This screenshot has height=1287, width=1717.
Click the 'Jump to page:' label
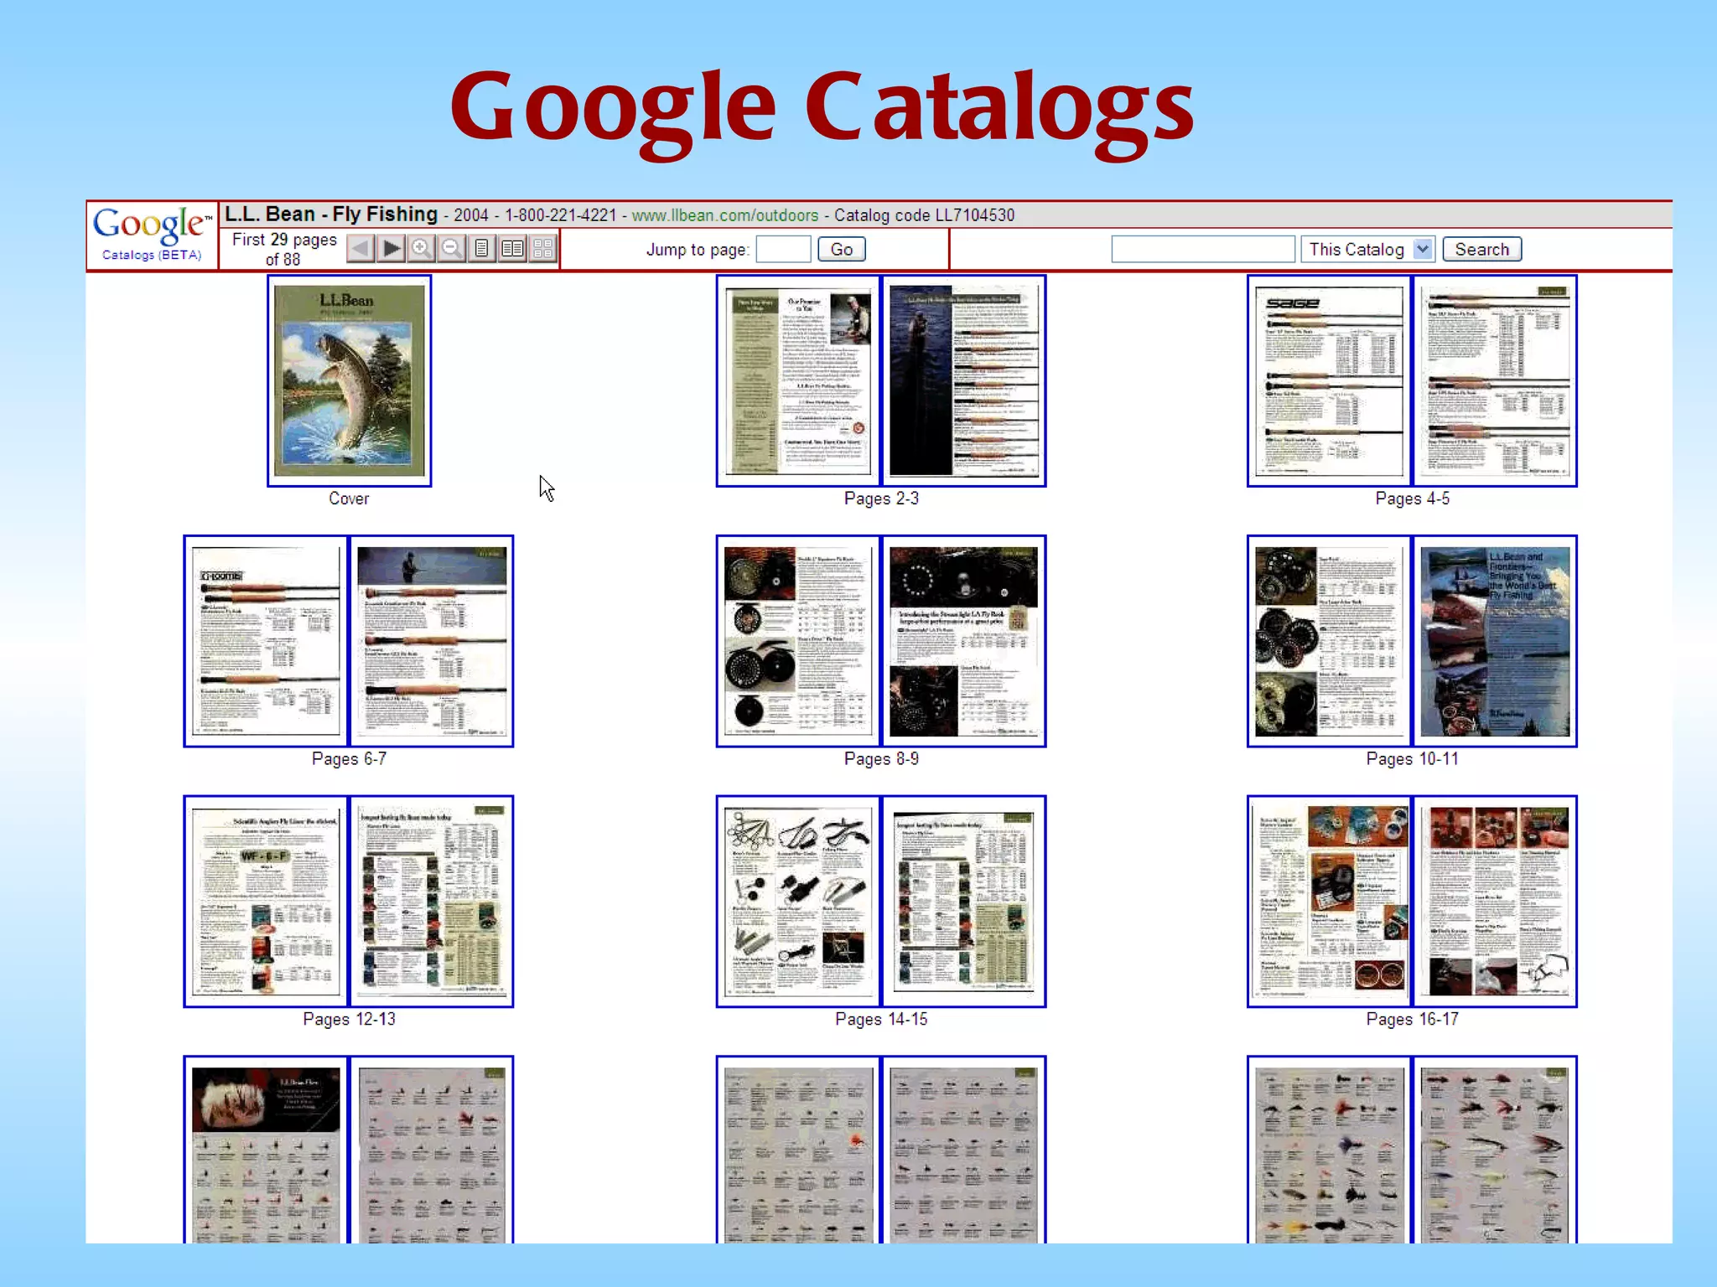[x=698, y=250]
